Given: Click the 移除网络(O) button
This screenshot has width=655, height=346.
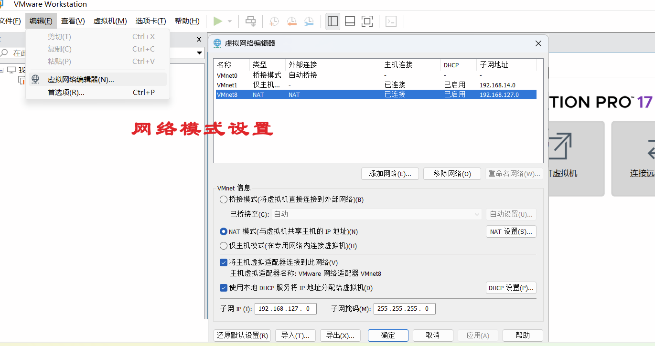Looking at the screenshot, I should tap(452, 174).
